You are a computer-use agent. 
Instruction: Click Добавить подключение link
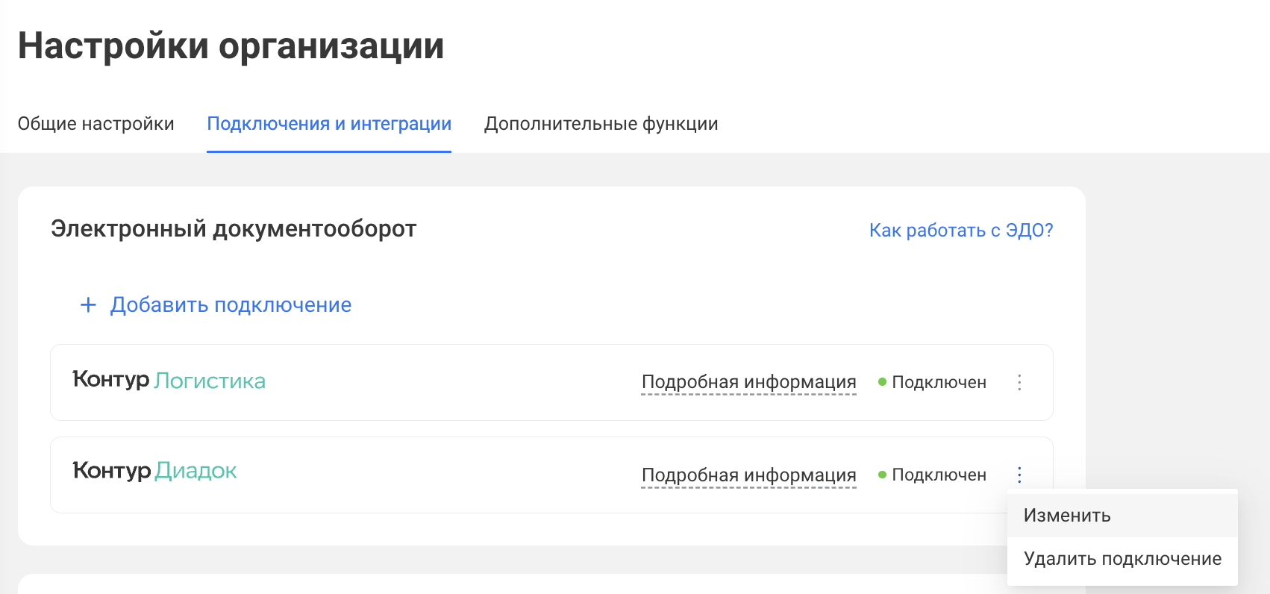(x=231, y=305)
